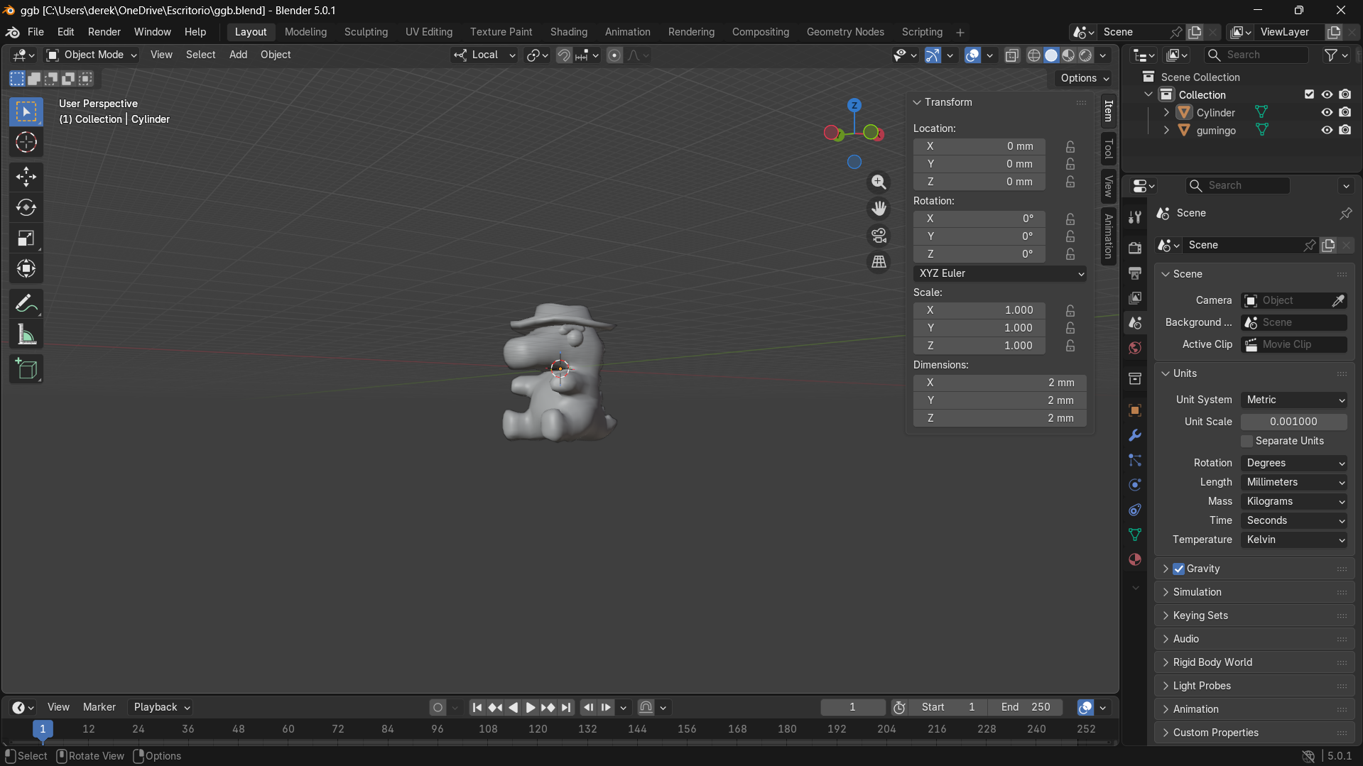Activate the Select Box tool
The image size is (1363, 766).
tap(26, 112)
